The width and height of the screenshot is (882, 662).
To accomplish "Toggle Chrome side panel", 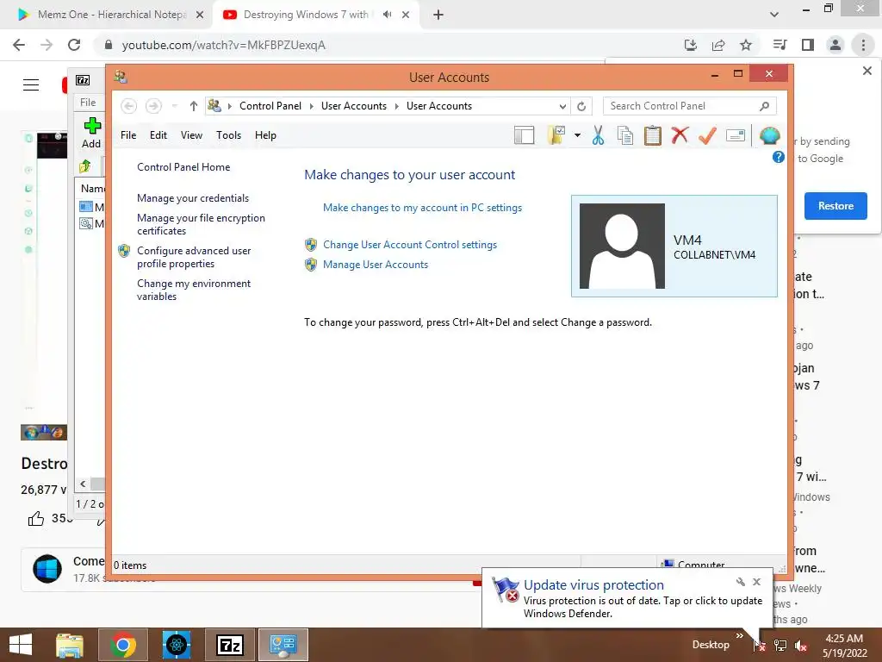I will pyautogui.click(x=808, y=45).
